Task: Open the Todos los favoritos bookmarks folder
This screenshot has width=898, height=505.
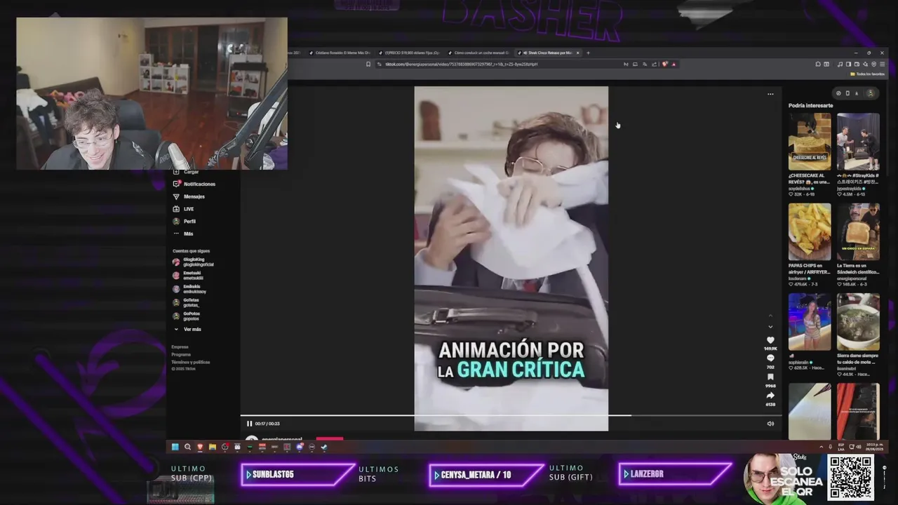Action: tap(867, 74)
